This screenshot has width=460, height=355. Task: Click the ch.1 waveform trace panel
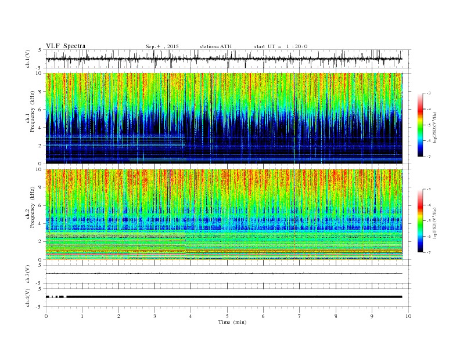click(228, 59)
